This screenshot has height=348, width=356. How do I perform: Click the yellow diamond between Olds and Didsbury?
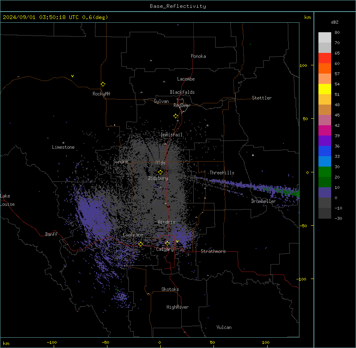[x=160, y=172]
